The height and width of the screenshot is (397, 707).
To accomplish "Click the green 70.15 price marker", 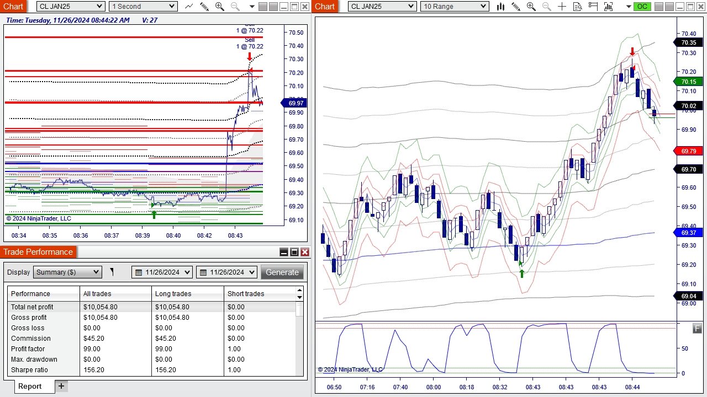I will coord(688,82).
